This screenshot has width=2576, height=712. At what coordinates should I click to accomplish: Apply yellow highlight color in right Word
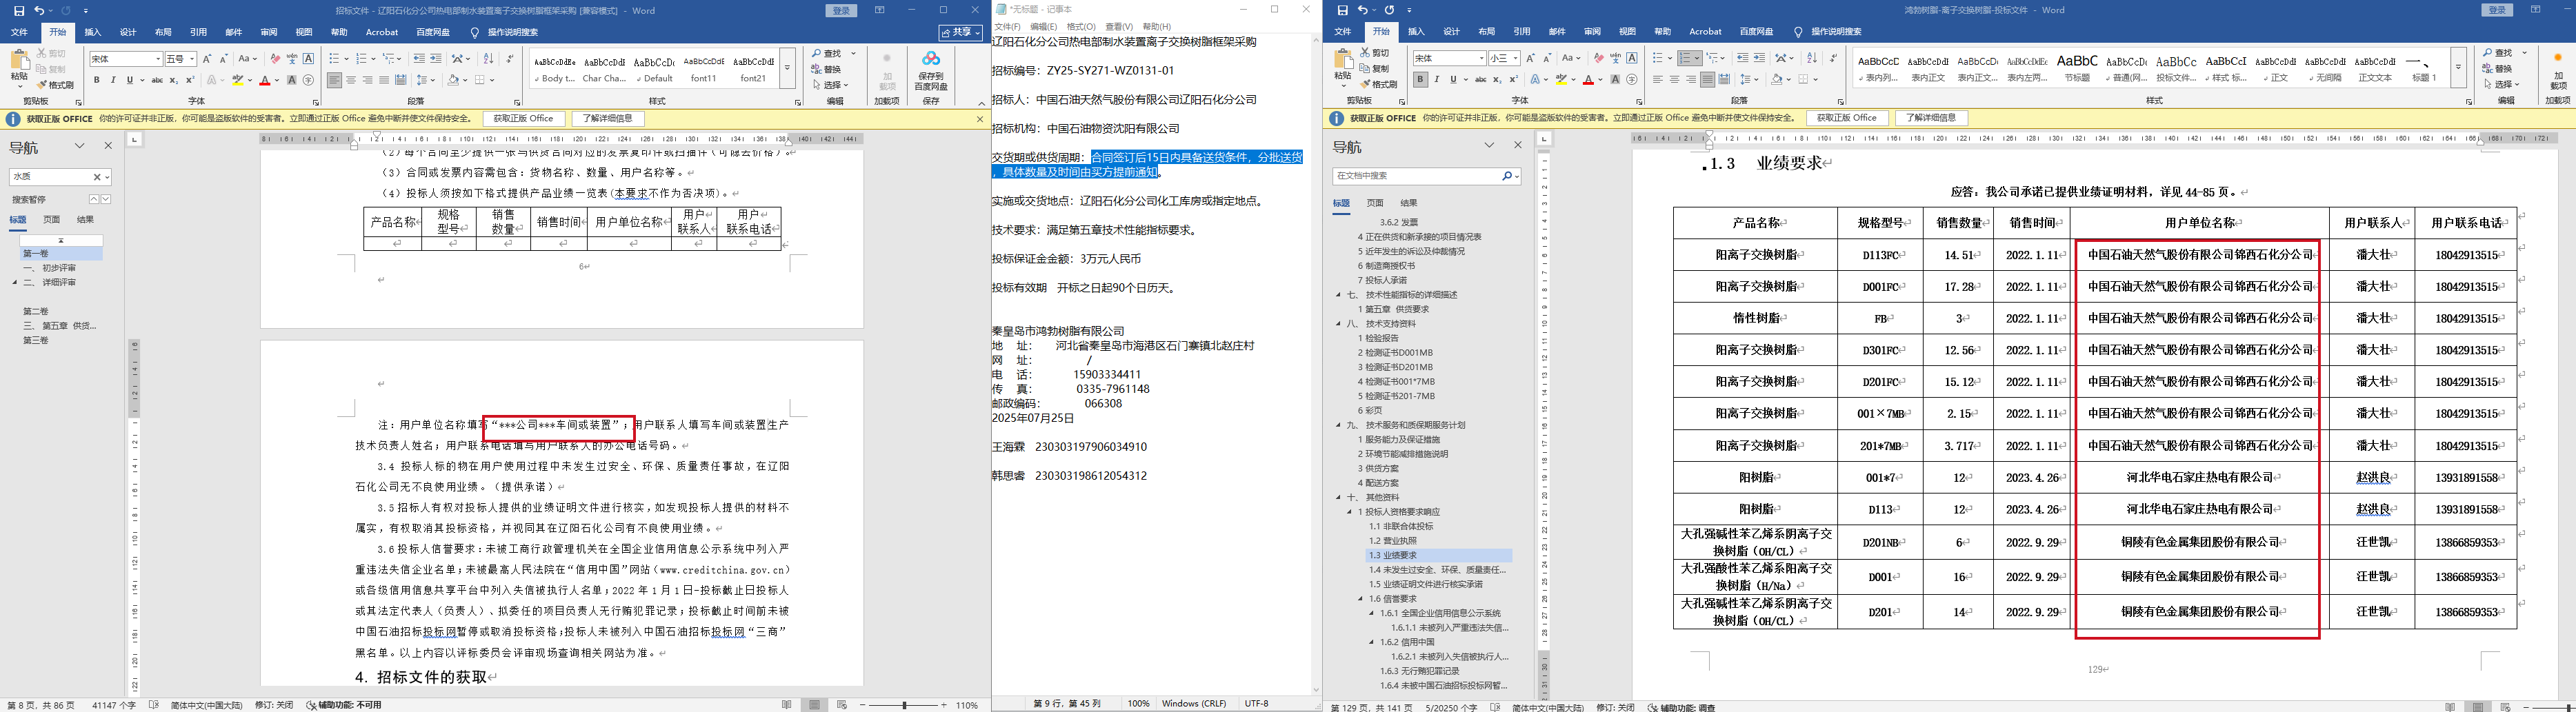coord(1561,79)
